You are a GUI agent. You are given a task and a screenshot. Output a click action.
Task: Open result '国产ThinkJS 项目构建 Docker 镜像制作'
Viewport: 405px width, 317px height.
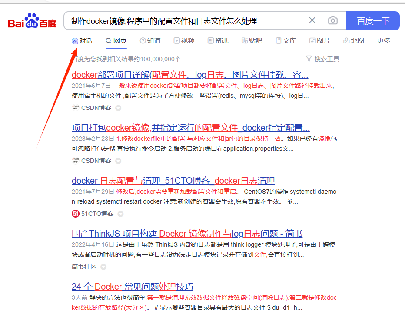coord(187,234)
